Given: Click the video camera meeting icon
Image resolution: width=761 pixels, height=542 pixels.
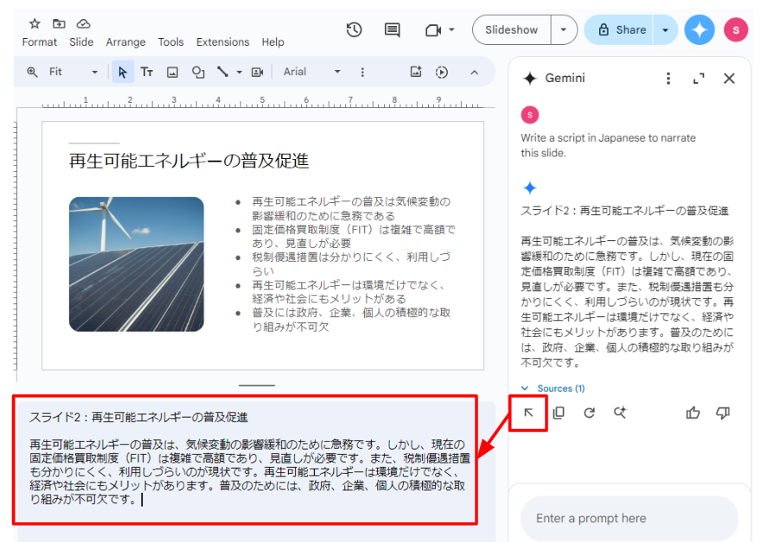Looking at the screenshot, I should [x=433, y=30].
